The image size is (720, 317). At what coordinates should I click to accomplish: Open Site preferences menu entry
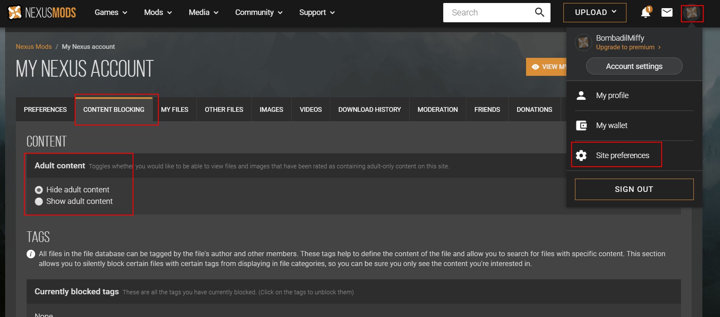pyautogui.click(x=634, y=156)
